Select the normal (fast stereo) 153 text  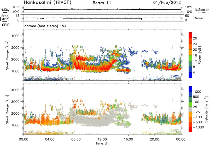coord(45,26)
